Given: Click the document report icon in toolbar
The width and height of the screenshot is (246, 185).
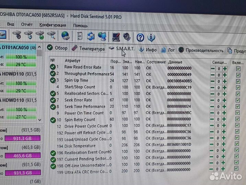Looking at the screenshot, I should [x=80, y=36].
